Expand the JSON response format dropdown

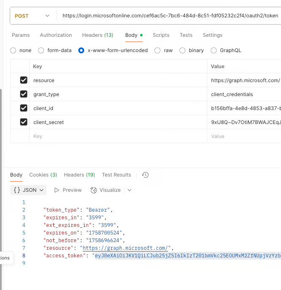28,190
